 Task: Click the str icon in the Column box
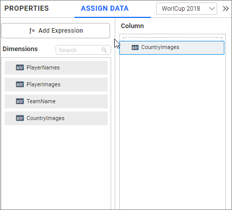135,48
